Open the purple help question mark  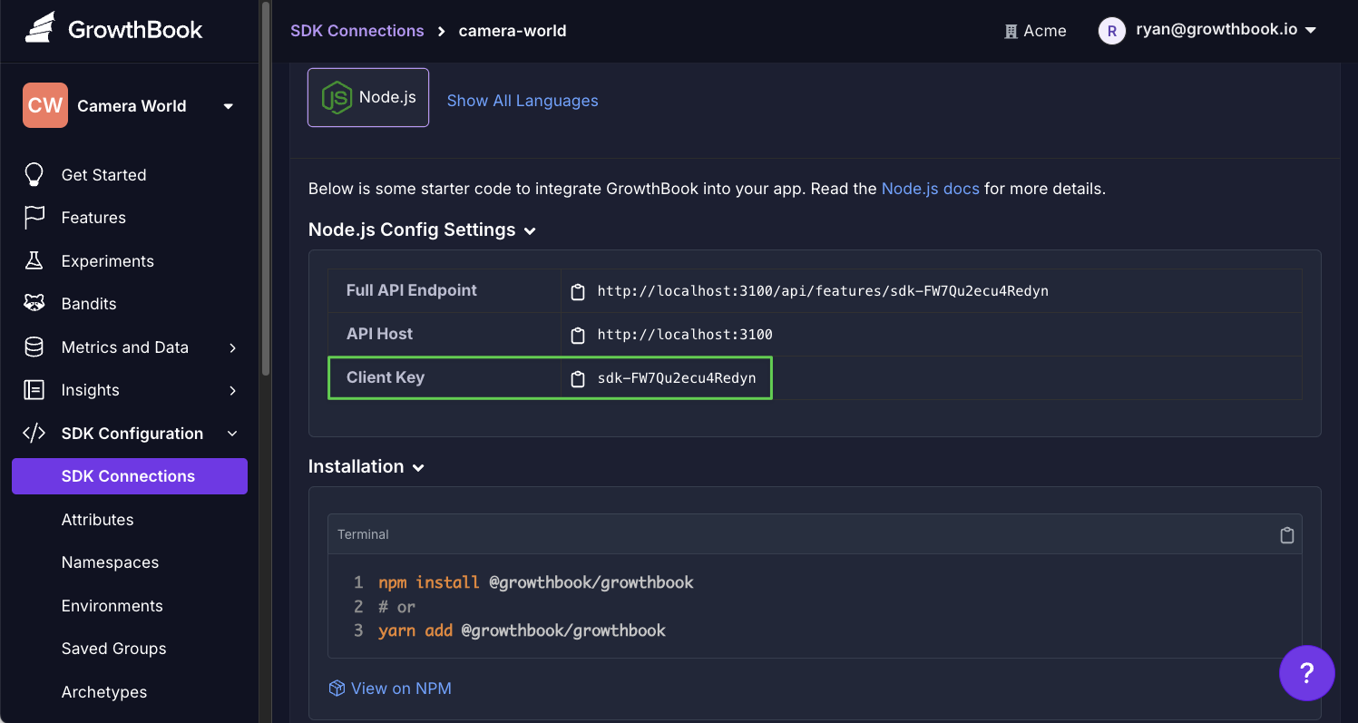[x=1306, y=673]
